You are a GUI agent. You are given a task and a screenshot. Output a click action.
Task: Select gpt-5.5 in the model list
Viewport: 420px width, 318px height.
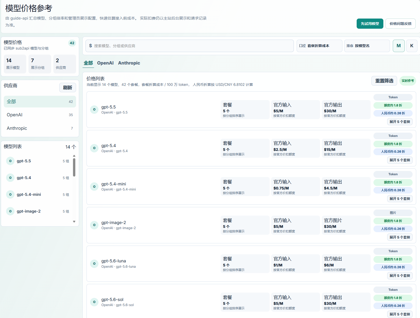click(x=38, y=161)
